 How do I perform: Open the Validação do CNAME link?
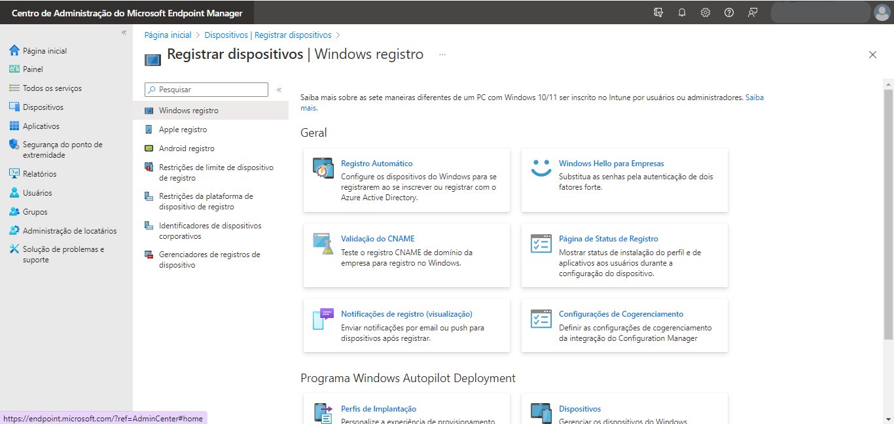click(378, 239)
